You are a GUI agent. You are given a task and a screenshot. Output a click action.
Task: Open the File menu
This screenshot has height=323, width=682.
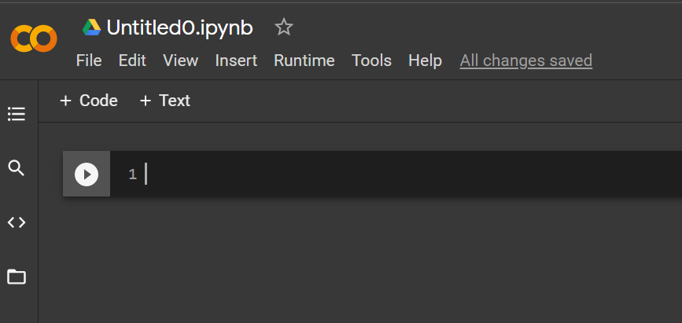[x=89, y=61]
